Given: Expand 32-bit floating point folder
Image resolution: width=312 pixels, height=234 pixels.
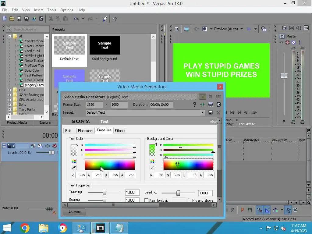Looking at the screenshot, I should [9, 95].
